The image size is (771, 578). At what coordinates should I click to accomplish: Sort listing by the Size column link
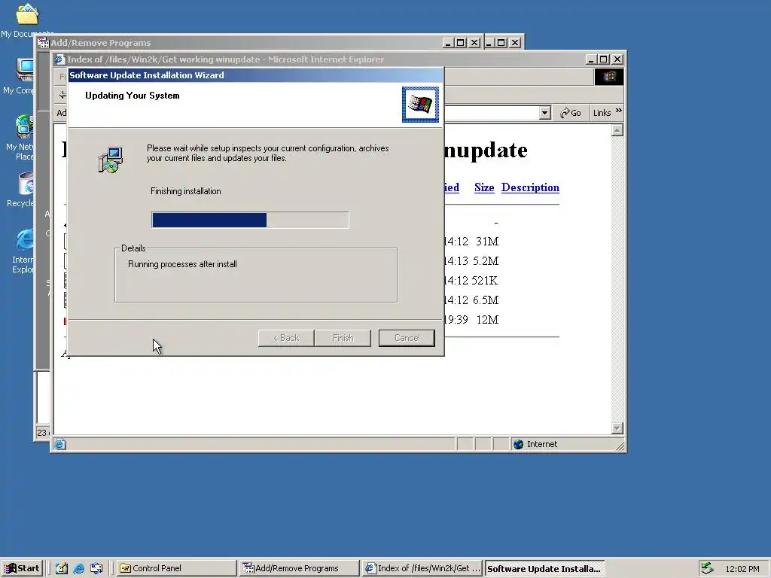(x=484, y=187)
